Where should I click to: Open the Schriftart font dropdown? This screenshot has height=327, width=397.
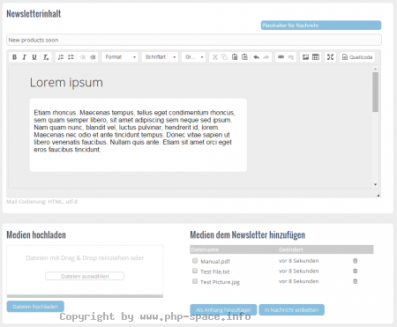pos(161,57)
